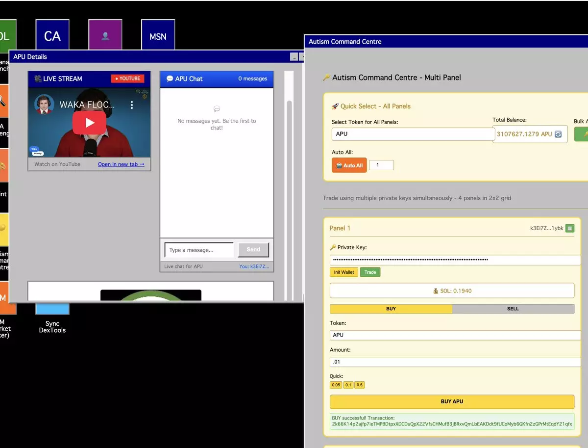
Task: Click the YouTube channel avatar in video
Action: pos(44,105)
